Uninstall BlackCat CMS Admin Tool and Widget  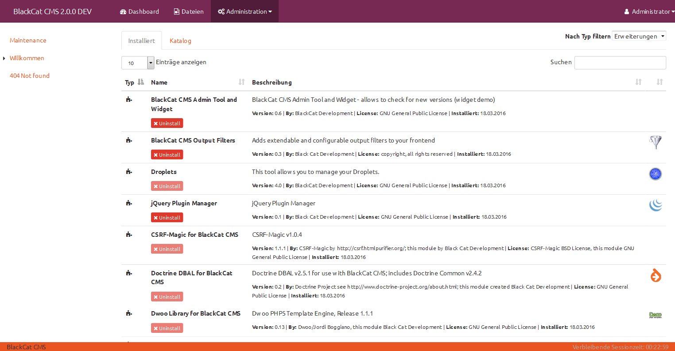coord(167,123)
